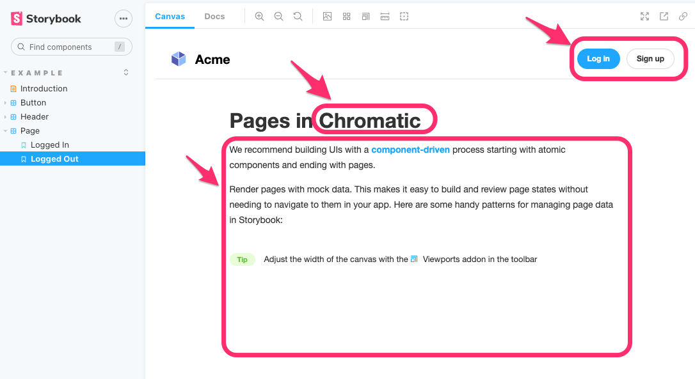This screenshot has height=379, width=695.
Task: Expand the Button component chevron
Action: tap(5, 103)
